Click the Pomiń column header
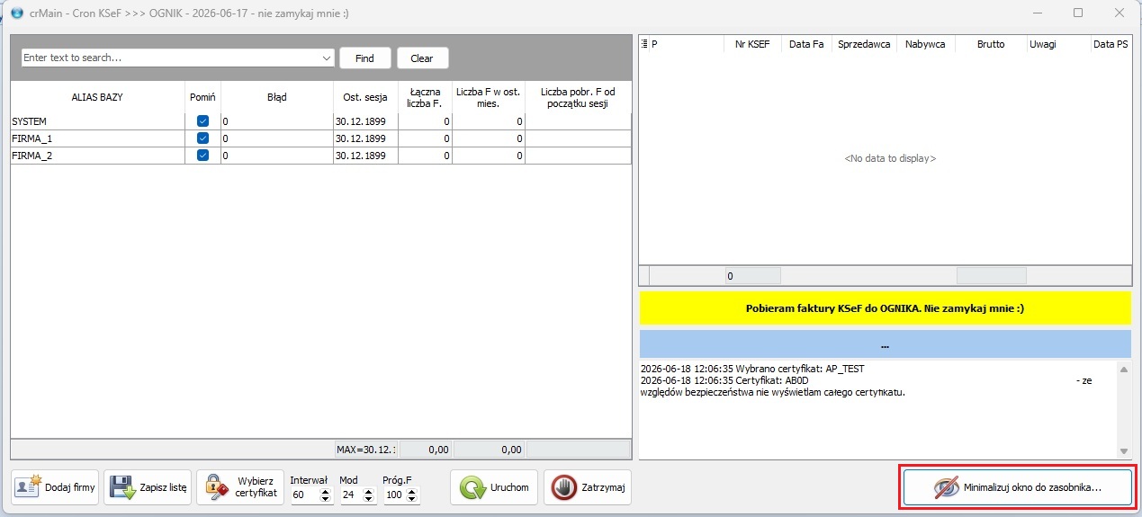The height and width of the screenshot is (517, 1142). click(x=202, y=97)
